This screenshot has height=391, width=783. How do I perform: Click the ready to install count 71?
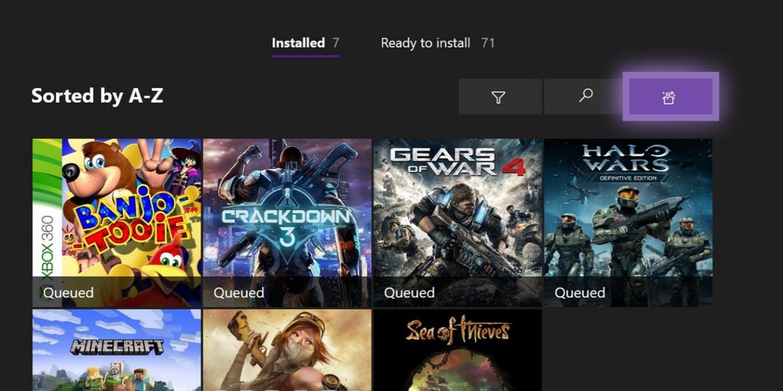point(488,43)
